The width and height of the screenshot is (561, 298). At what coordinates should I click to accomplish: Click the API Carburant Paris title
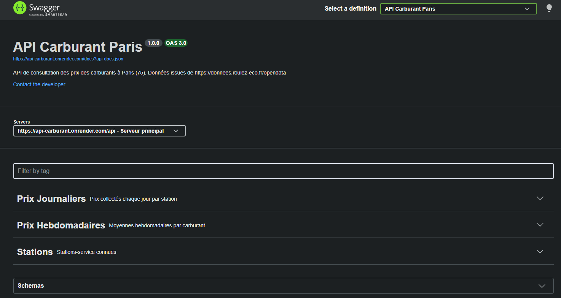point(78,47)
